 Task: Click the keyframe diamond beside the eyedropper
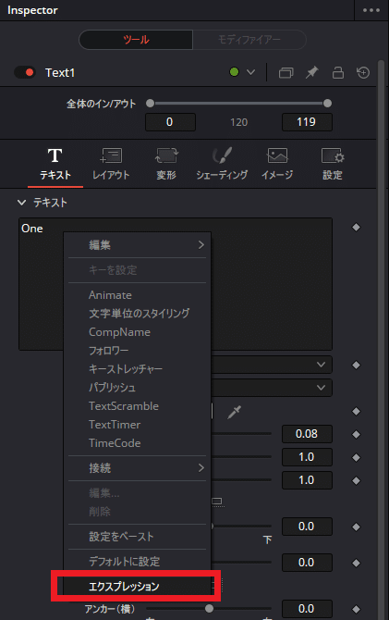point(357,412)
